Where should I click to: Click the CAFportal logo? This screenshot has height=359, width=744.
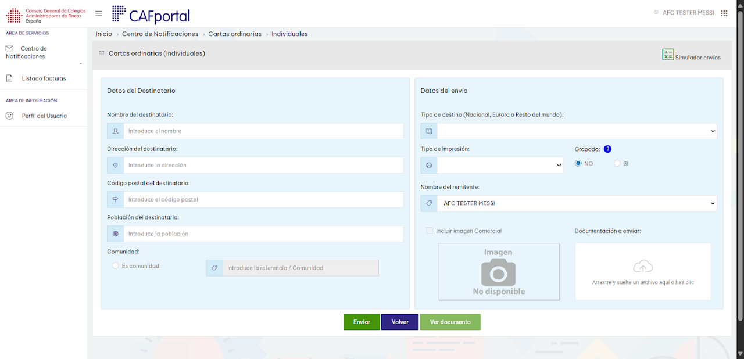click(151, 15)
